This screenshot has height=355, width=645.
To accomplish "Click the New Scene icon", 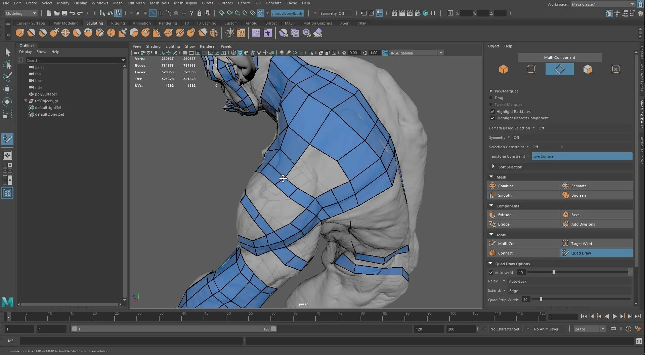I will click(x=49, y=13).
